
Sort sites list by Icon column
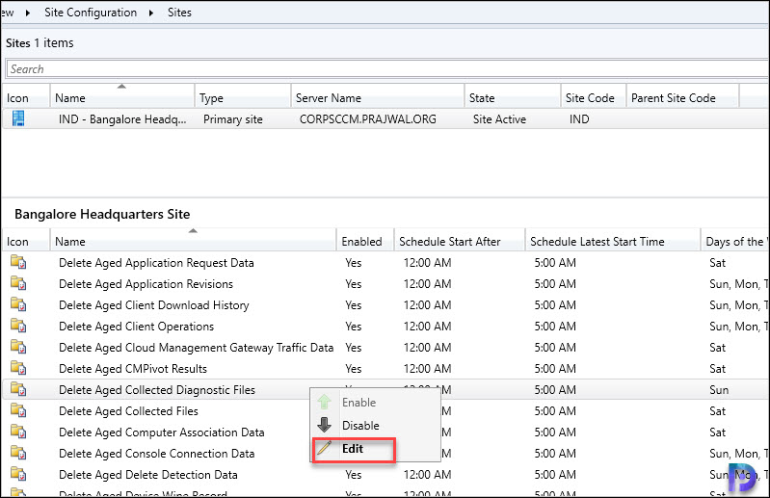coord(26,97)
